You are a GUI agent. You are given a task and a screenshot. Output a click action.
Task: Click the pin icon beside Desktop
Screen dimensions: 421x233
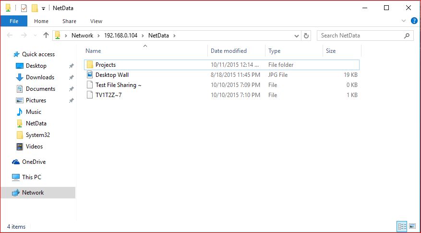pyautogui.click(x=71, y=66)
